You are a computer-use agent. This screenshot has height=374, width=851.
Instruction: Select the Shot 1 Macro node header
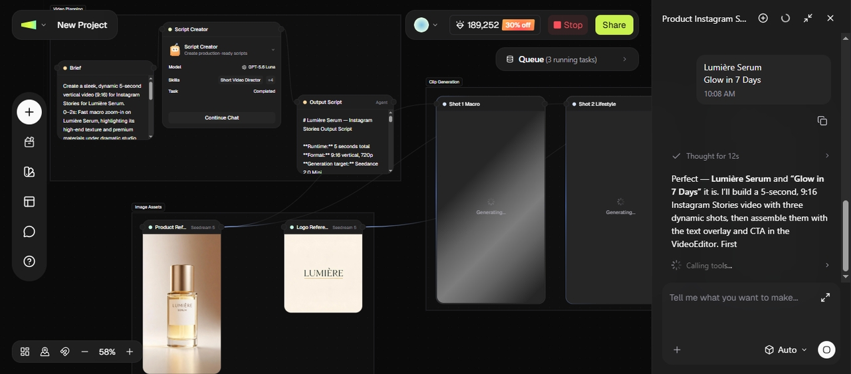(x=491, y=104)
